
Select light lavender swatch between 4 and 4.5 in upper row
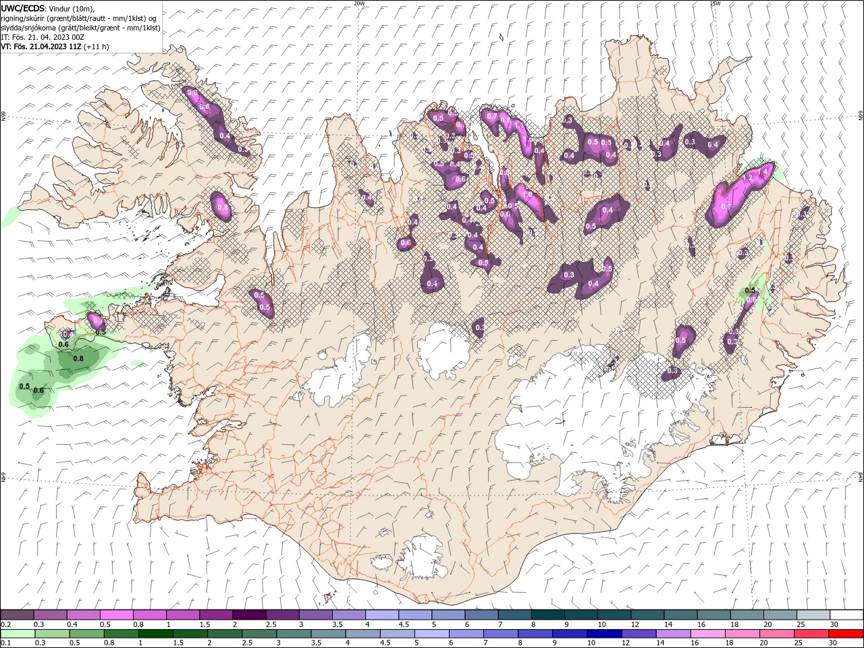point(381,615)
